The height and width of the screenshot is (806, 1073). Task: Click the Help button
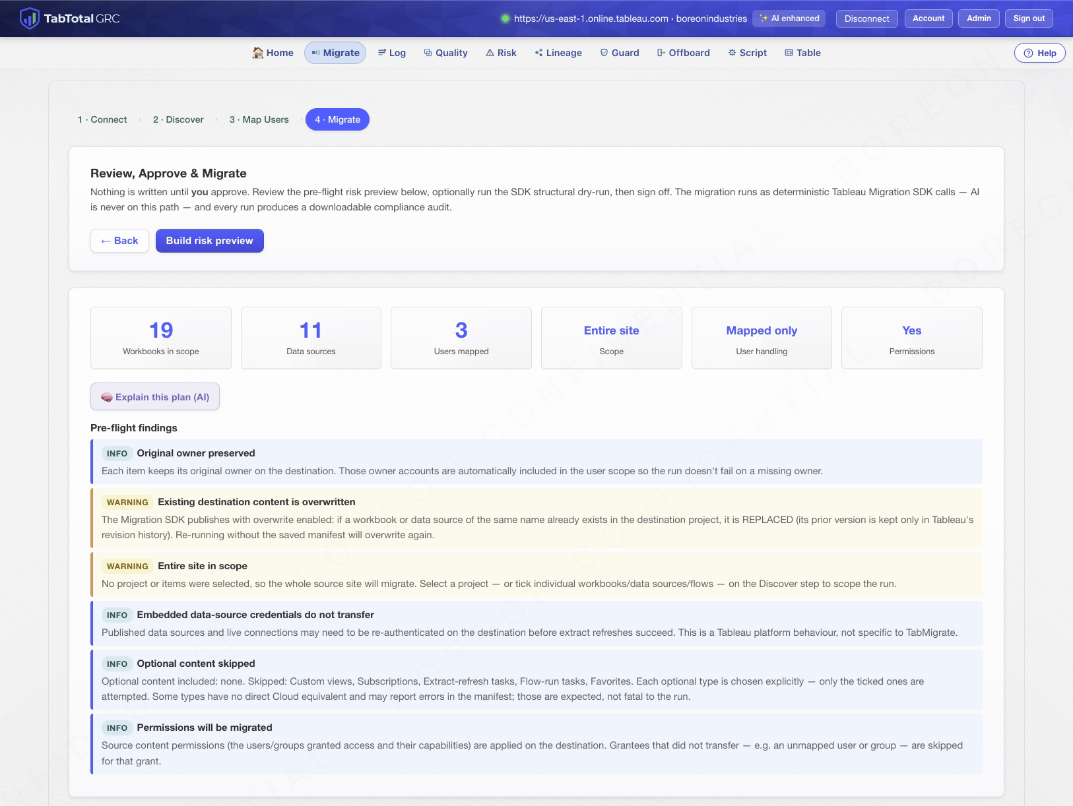1039,53
